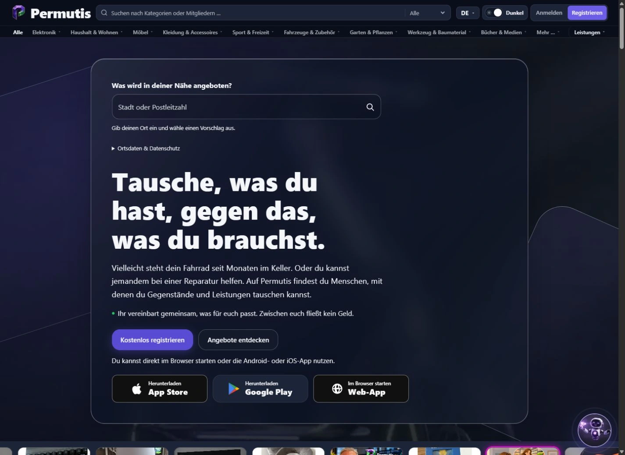The image size is (625, 455).
Task: Expand Ortsdaten & Datenschutz details
Action: point(146,148)
